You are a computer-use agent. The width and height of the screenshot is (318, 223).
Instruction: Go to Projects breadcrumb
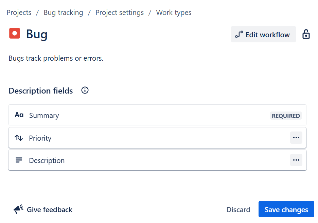click(19, 13)
